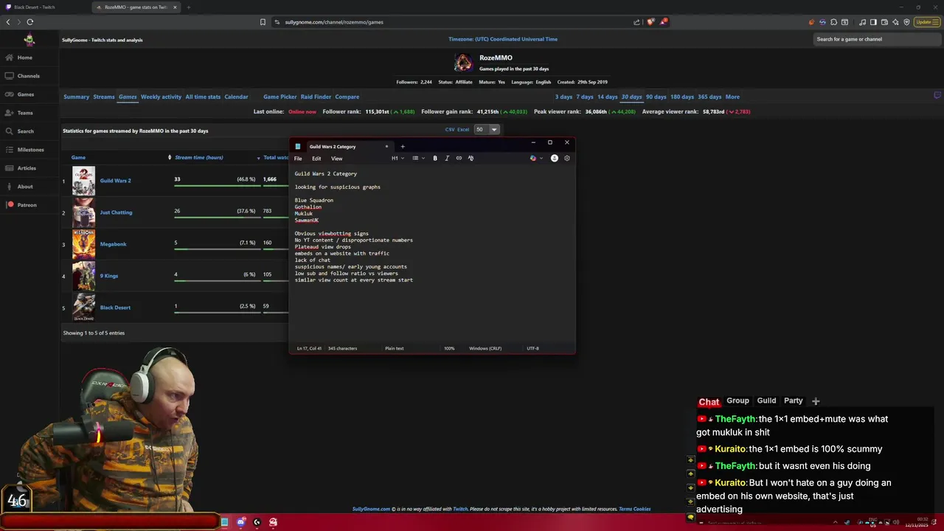Expand the H1 heading dropdown
944x531 pixels.
[398, 158]
